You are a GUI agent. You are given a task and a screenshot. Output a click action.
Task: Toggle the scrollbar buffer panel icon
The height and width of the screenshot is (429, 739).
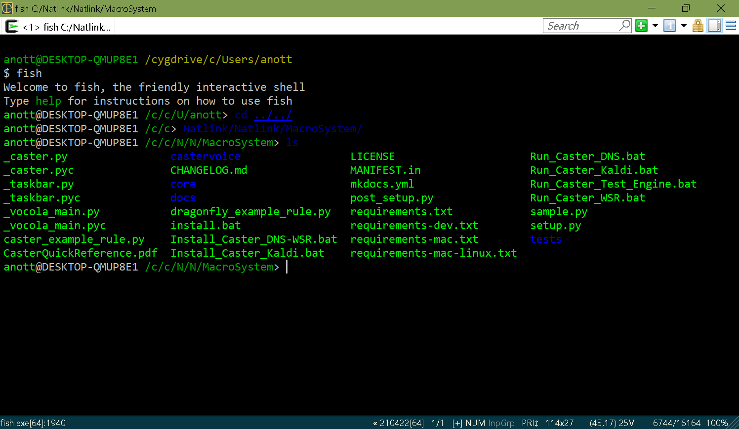[x=714, y=26]
